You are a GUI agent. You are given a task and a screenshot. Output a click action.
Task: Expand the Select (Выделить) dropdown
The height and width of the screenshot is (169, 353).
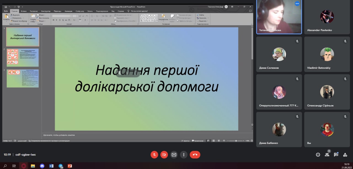[x=202, y=21]
